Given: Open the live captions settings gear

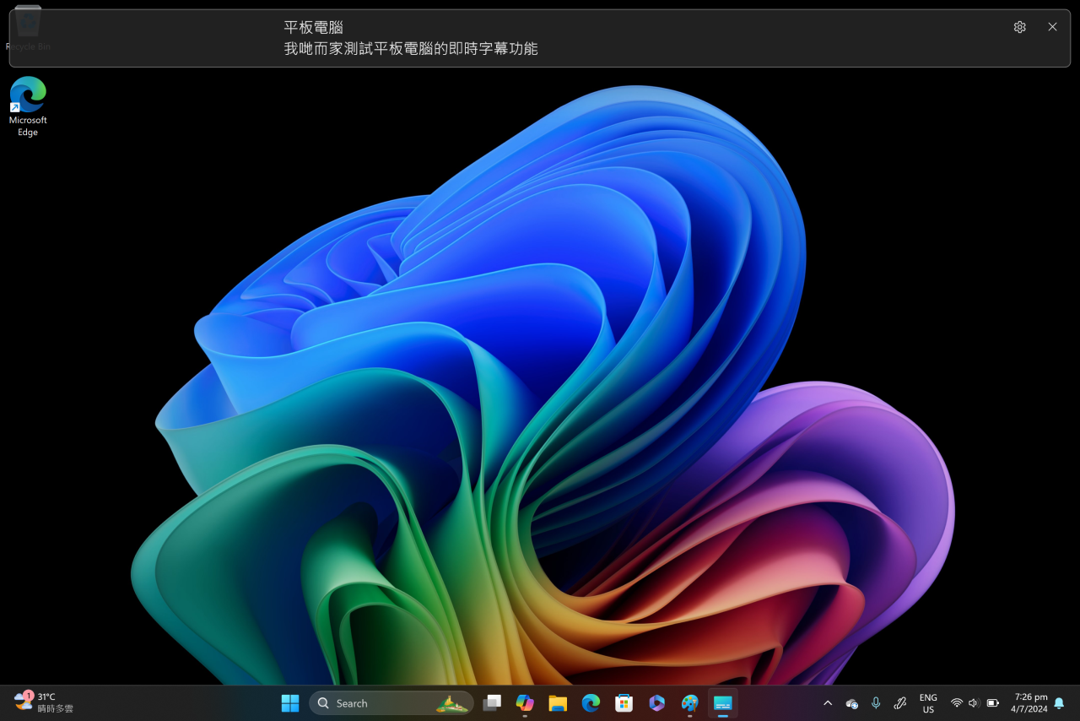Looking at the screenshot, I should [1019, 26].
